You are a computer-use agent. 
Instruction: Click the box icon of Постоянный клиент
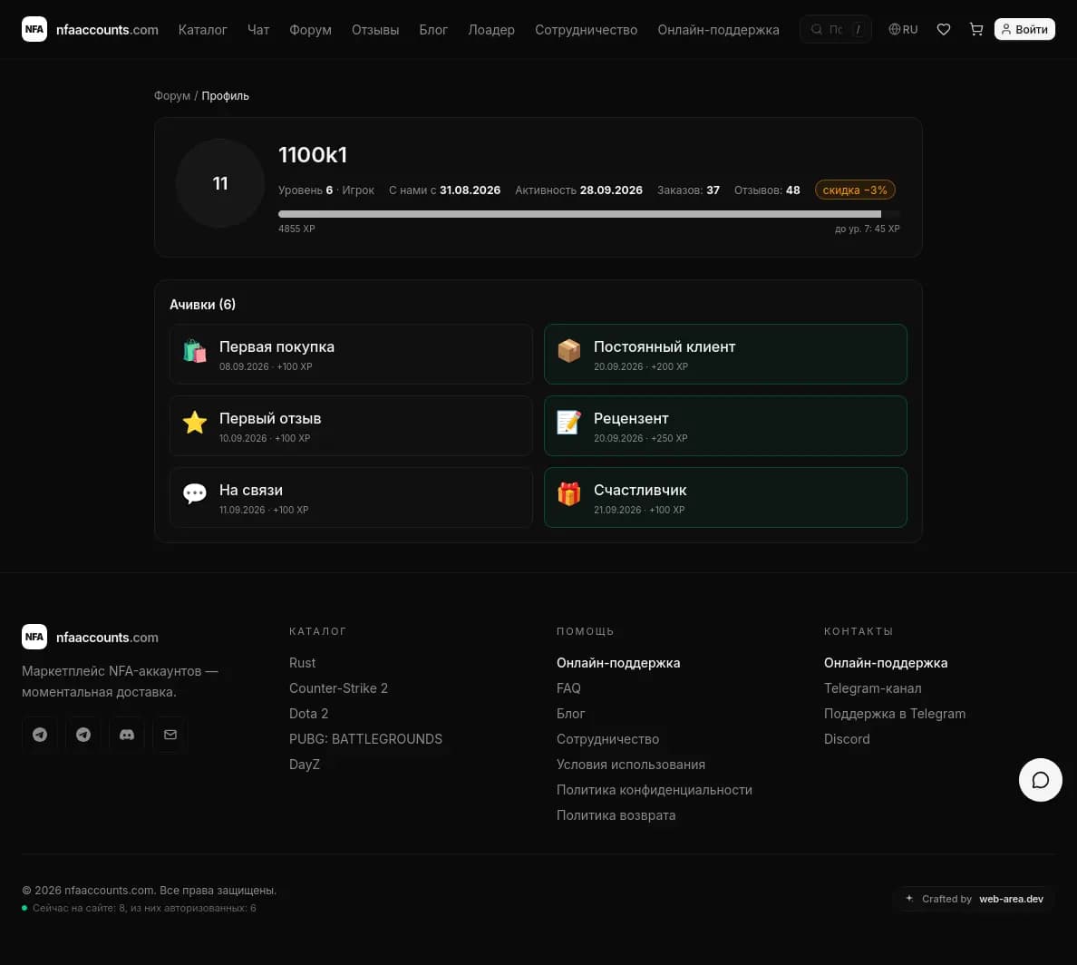pyautogui.click(x=568, y=350)
